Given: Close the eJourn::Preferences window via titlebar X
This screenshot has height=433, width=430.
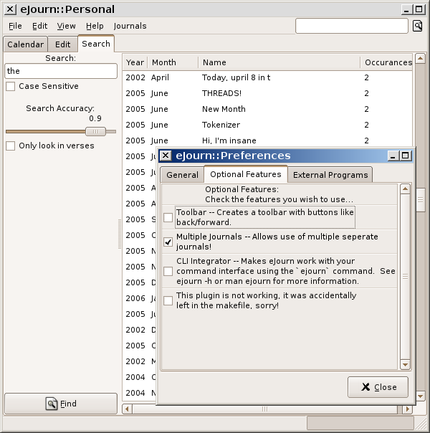Looking at the screenshot, I should pos(166,156).
